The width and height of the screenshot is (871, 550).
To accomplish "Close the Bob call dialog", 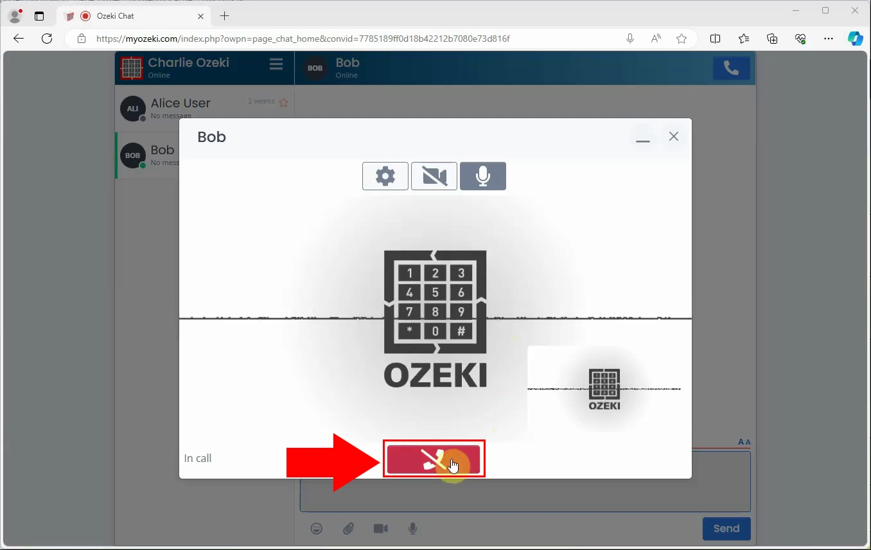I will click(674, 136).
